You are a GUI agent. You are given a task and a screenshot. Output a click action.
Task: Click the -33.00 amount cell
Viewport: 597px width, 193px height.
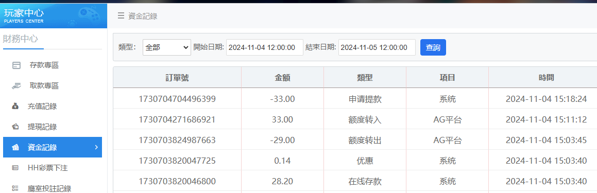pos(282,99)
